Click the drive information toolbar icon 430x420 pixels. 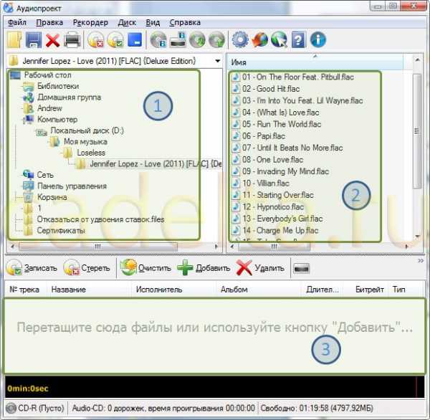coord(178,40)
